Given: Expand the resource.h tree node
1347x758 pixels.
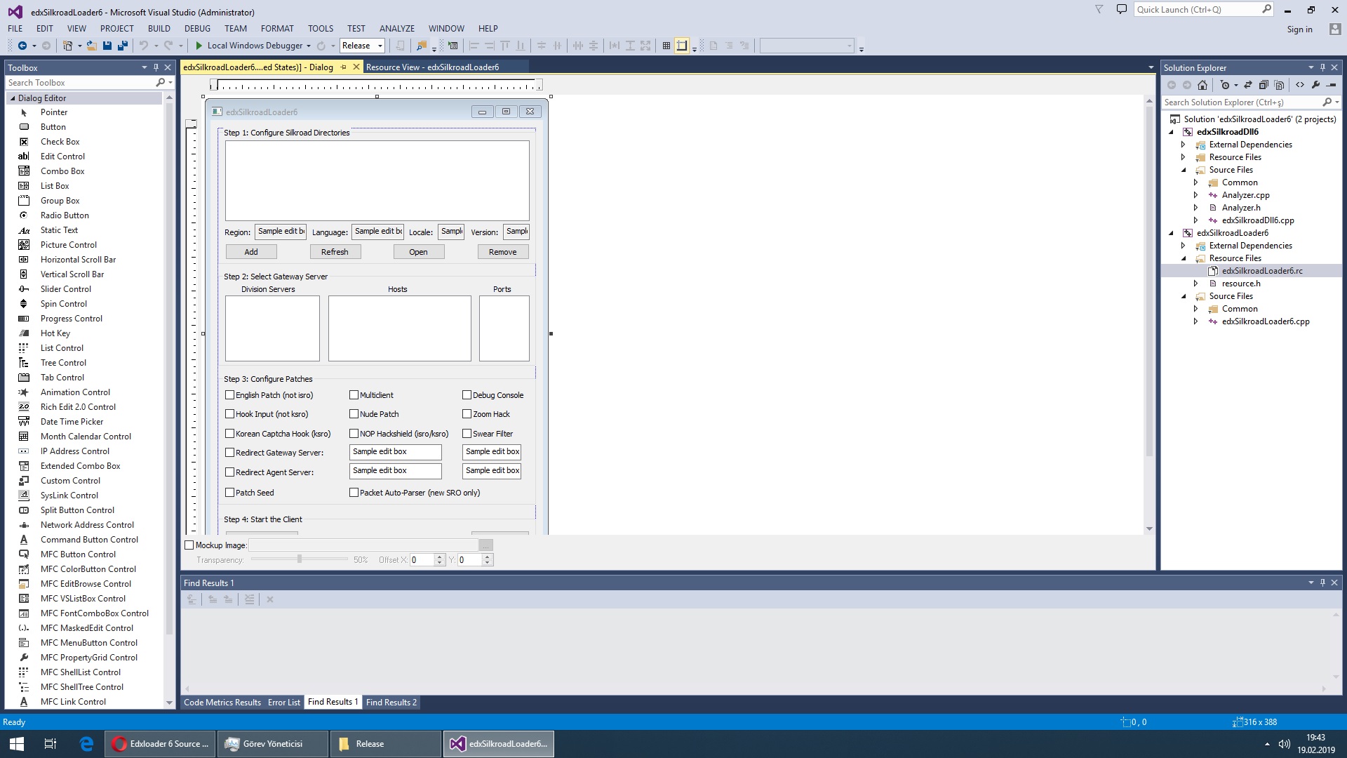Looking at the screenshot, I should pyautogui.click(x=1196, y=284).
